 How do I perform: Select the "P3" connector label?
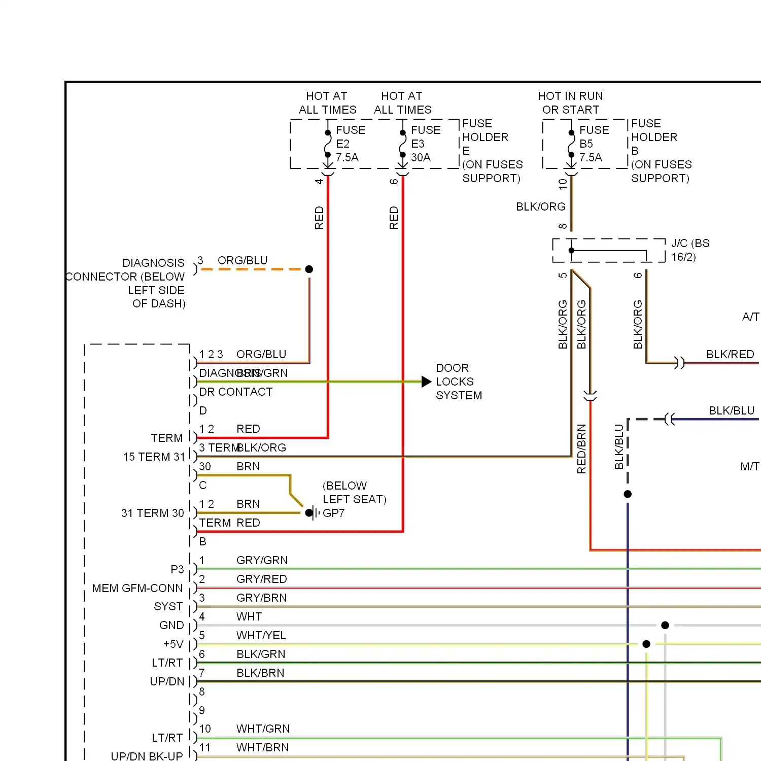(177, 569)
